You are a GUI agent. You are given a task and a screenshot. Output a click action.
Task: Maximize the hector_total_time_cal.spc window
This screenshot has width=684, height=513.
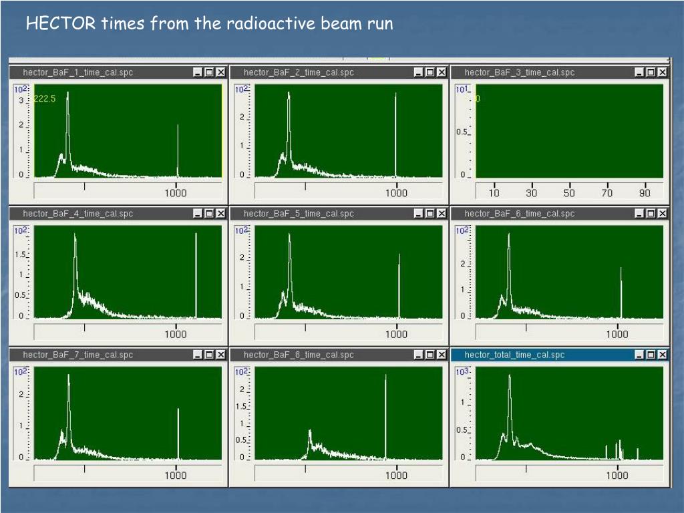[651, 355]
